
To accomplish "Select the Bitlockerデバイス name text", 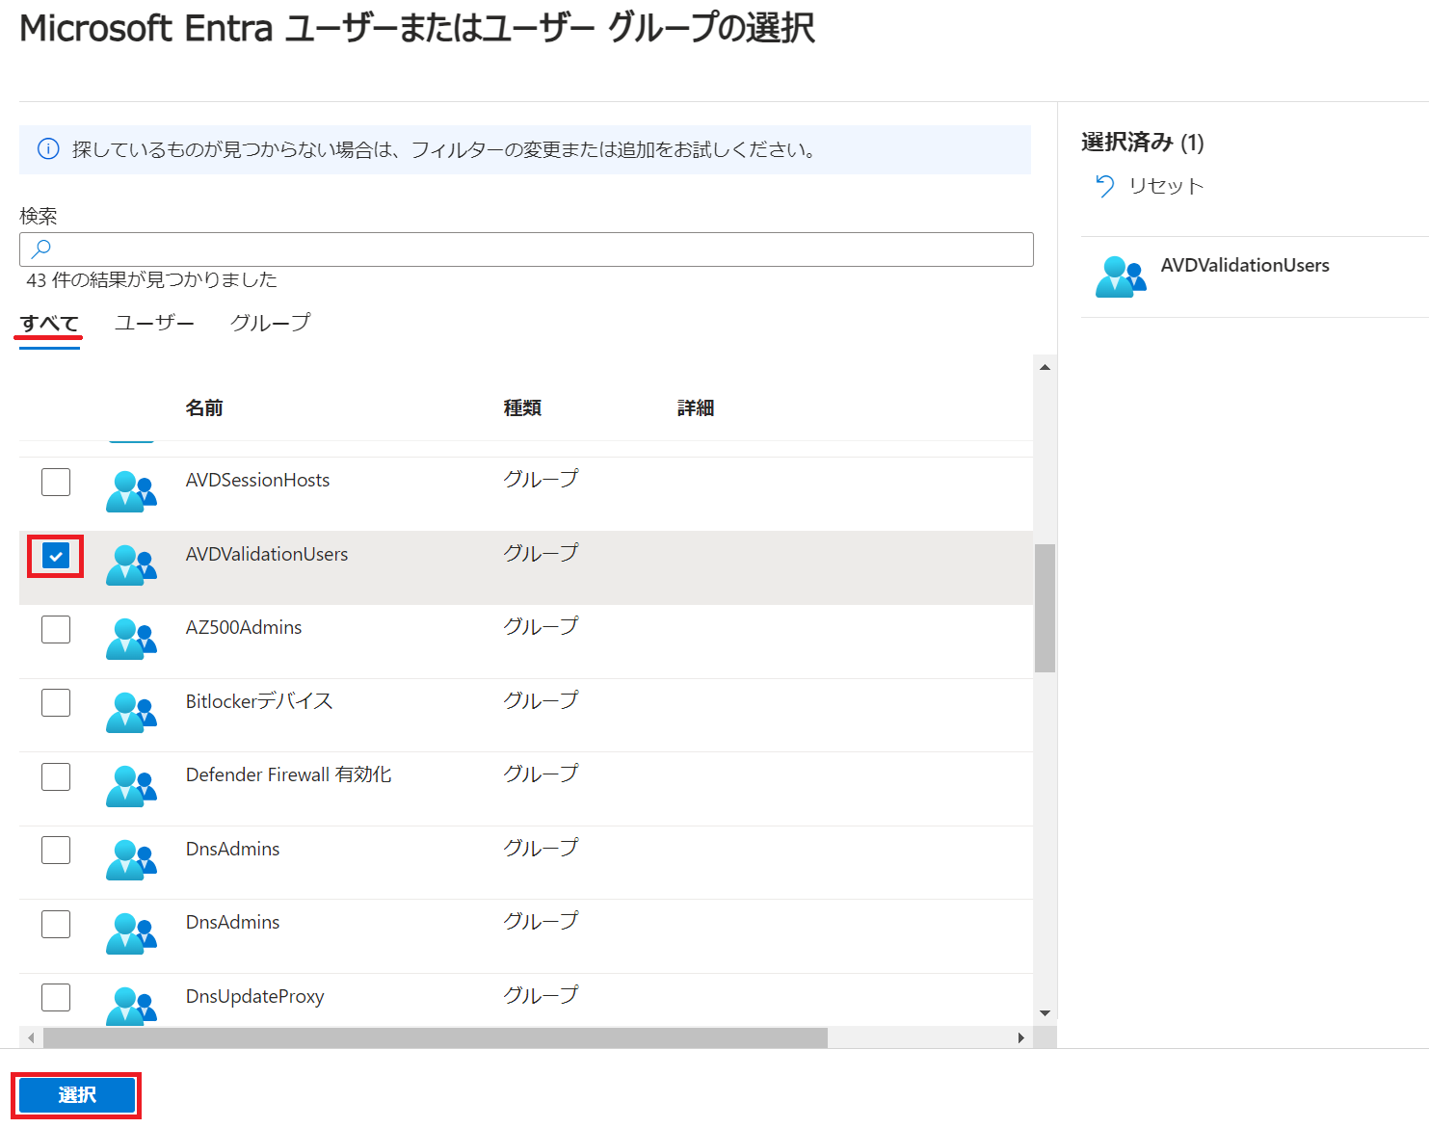I will pyautogui.click(x=259, y=701).
